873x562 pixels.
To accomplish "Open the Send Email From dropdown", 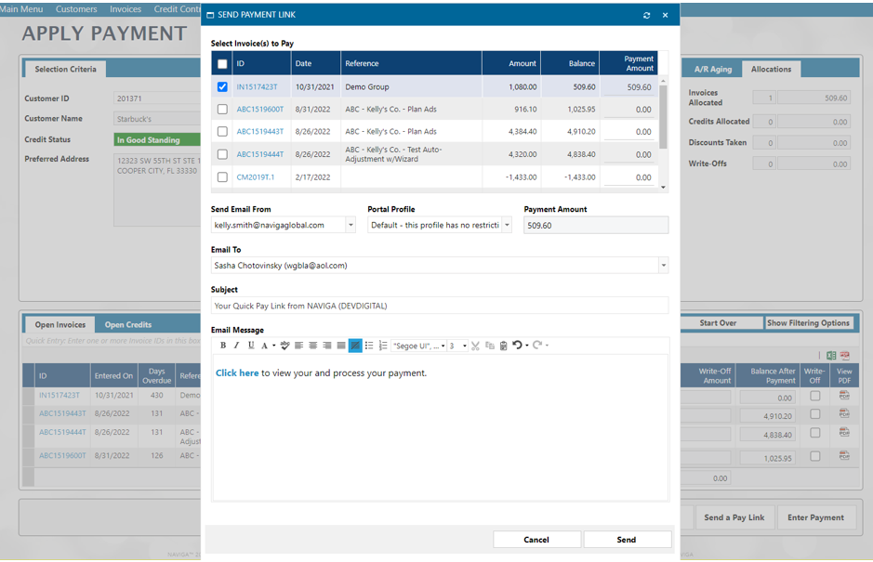I will (x=351, y=226).
